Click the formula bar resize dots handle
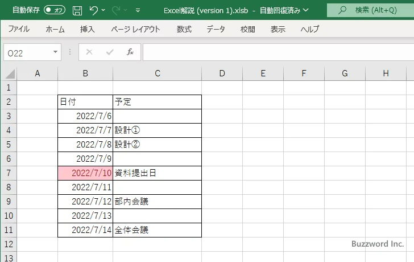The image size is (414, 262). (x=70, y=52)
